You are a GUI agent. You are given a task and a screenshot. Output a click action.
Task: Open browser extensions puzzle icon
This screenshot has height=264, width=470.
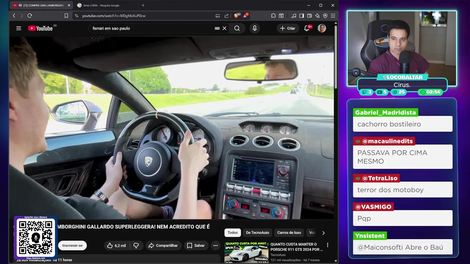(274, 16)
